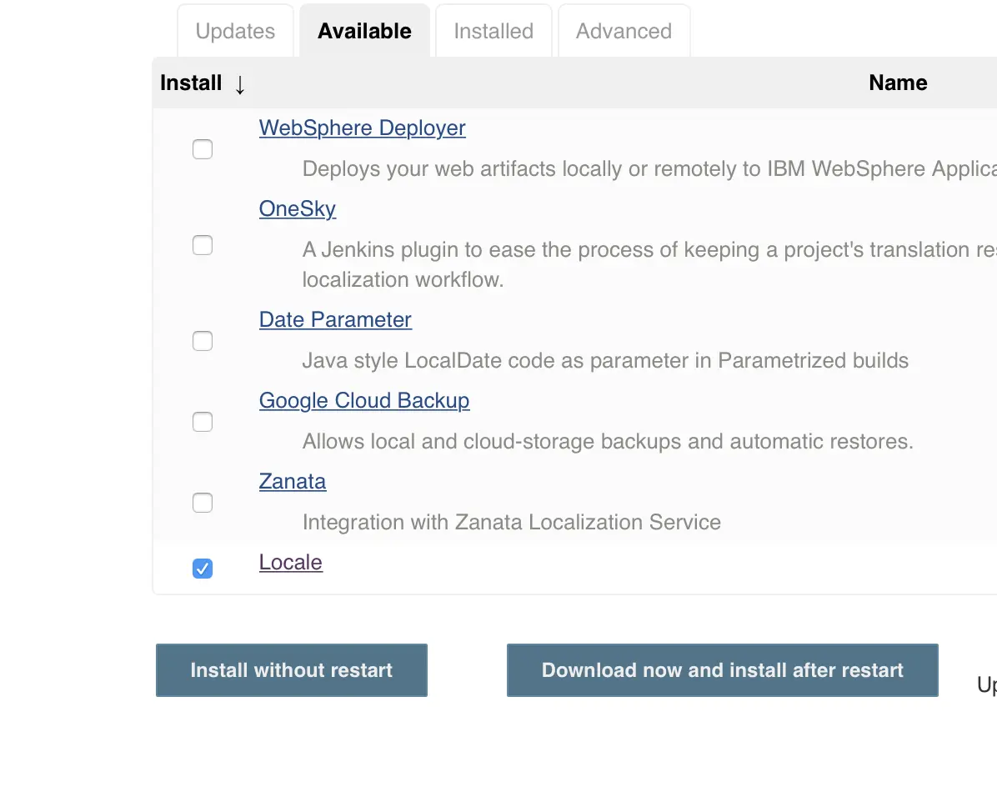Click the Install column sort arrow
The height and width of the screenshot is (792, 997).
coord(240,84)
